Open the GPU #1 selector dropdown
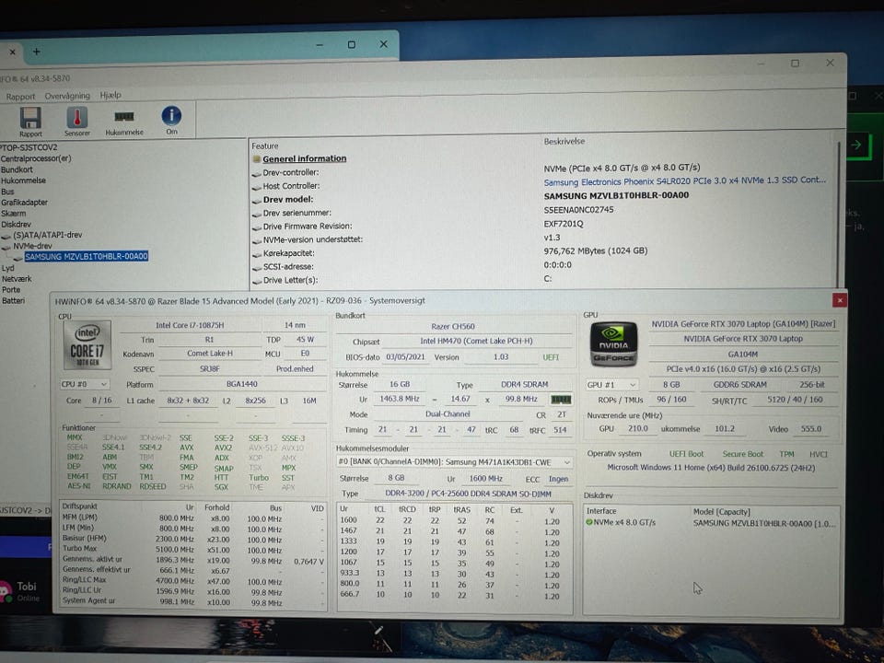884x663 pixels. (612, 385)
